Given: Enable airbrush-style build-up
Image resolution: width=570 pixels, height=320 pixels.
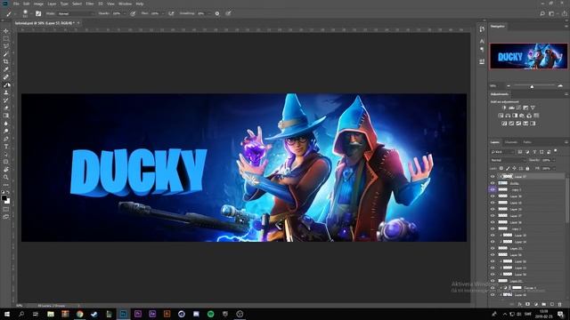Looking at the screenshot, I should [x=171, y=13].
